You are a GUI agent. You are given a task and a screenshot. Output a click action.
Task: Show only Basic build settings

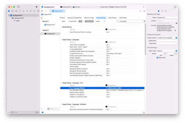[64, 21]
